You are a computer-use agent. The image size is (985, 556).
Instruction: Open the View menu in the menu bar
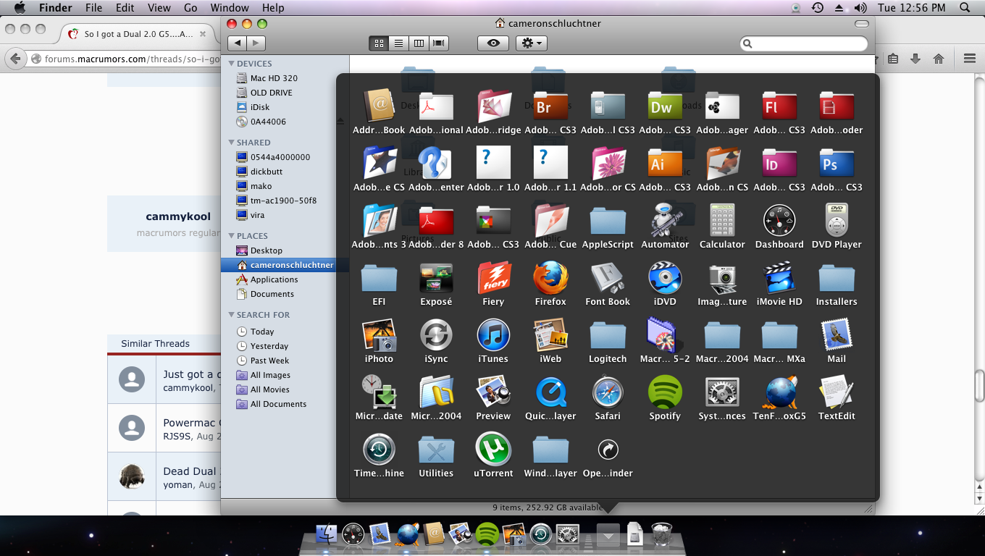[x=159, y=8]
